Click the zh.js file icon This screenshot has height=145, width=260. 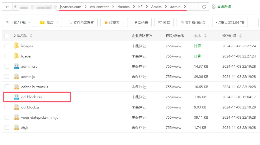tap(16, 127)
